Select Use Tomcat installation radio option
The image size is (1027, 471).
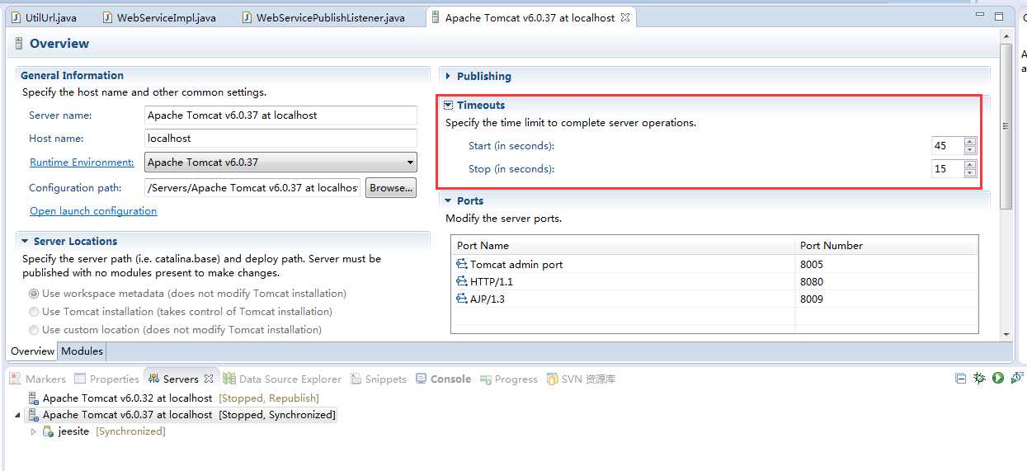(x=34, y=312)
